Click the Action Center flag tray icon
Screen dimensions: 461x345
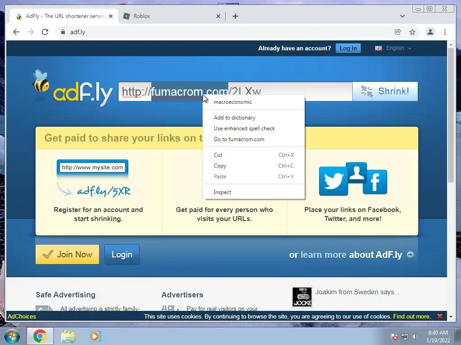click(x=394, y=336)
